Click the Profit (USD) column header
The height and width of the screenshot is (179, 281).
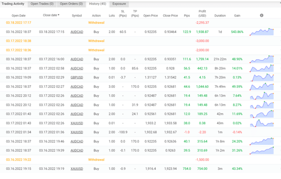pyautogui.click(x=202, y=13)
